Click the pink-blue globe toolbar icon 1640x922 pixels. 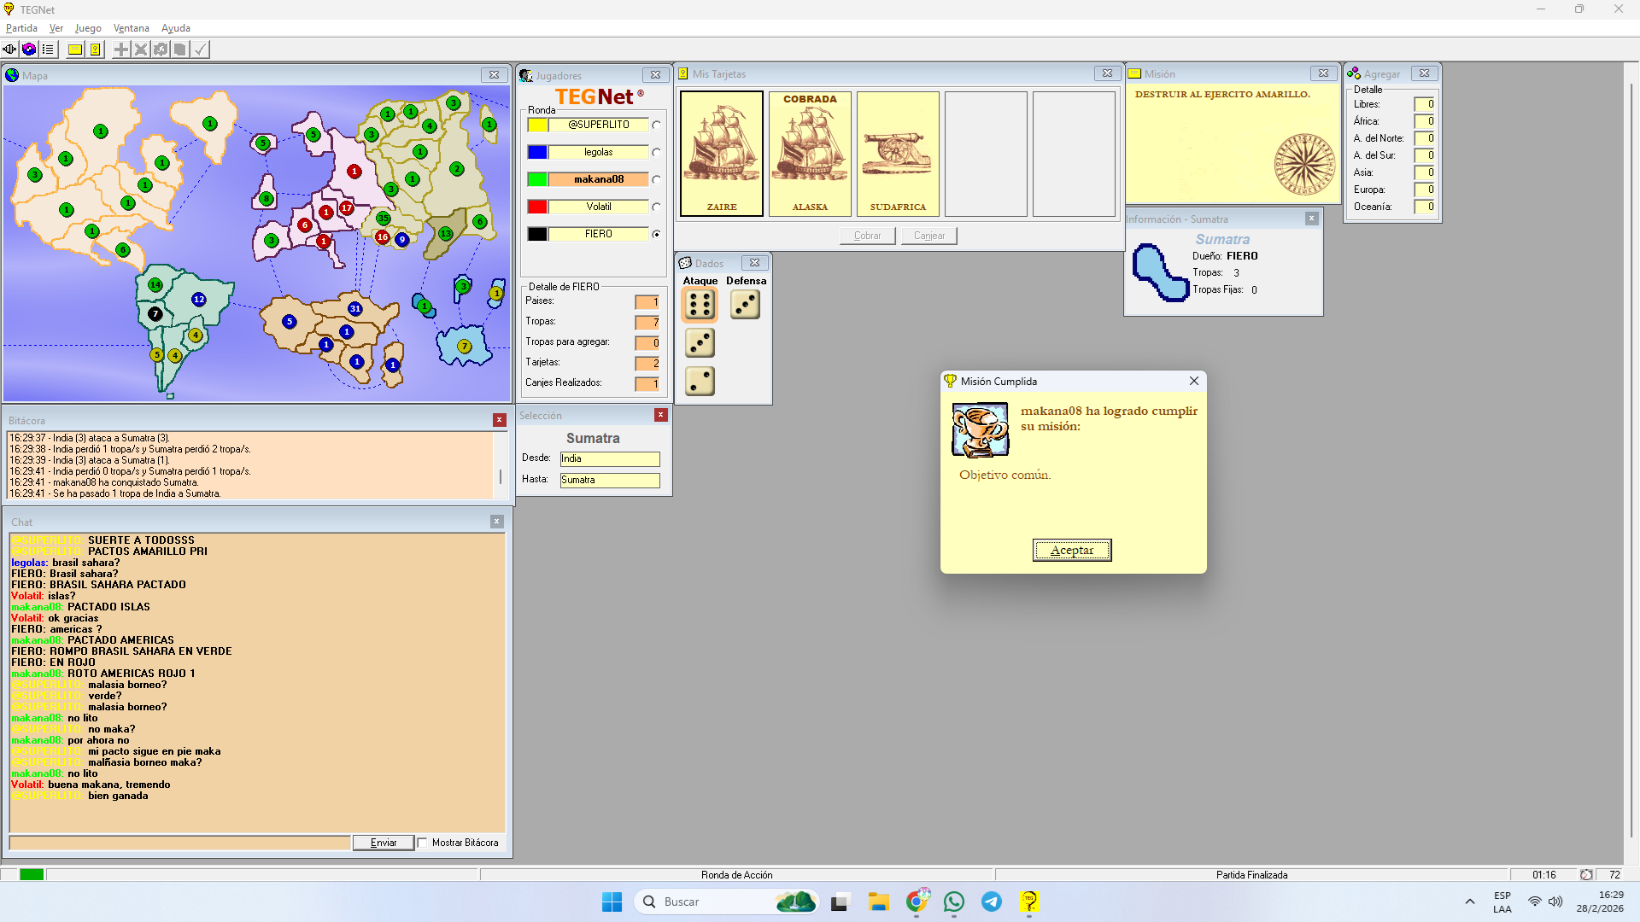(29, 50)
